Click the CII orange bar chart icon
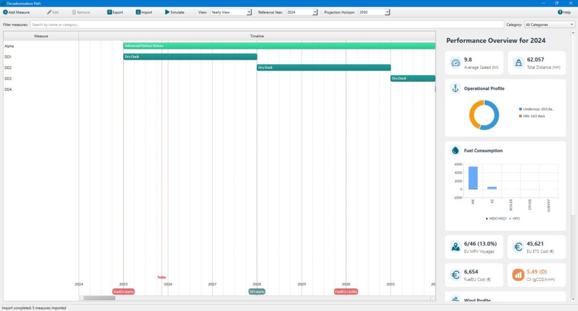578x311 pixels. click(x=518, y=275)
